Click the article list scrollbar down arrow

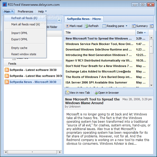point(151,85)
